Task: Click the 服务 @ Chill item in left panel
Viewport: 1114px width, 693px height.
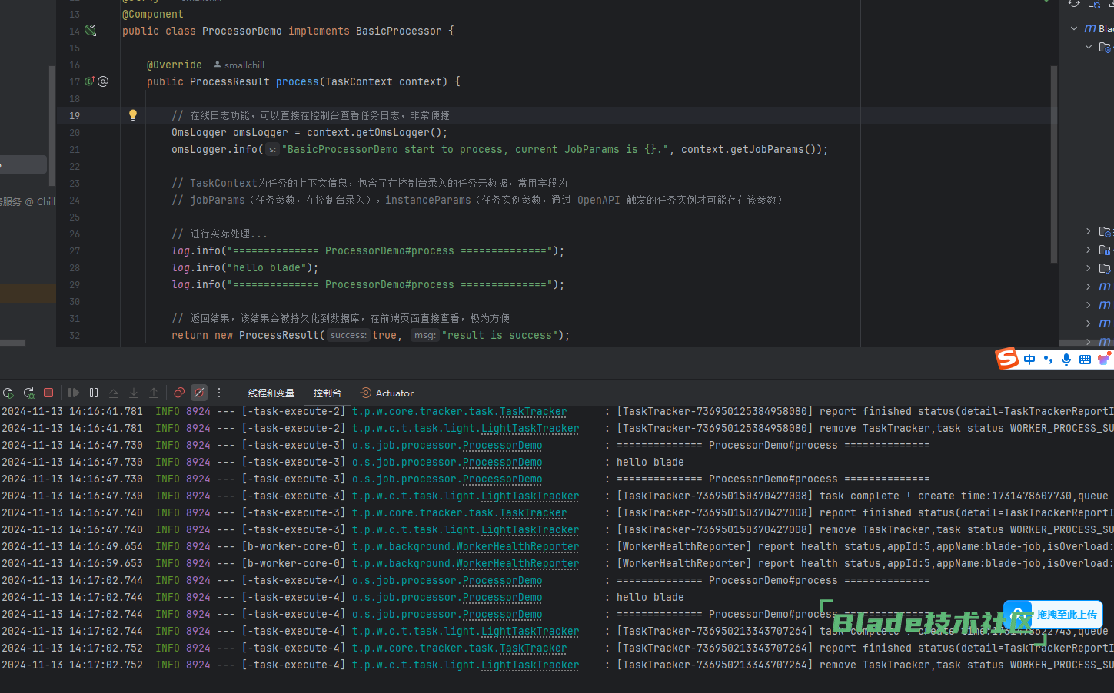Action: coord(28,201)
